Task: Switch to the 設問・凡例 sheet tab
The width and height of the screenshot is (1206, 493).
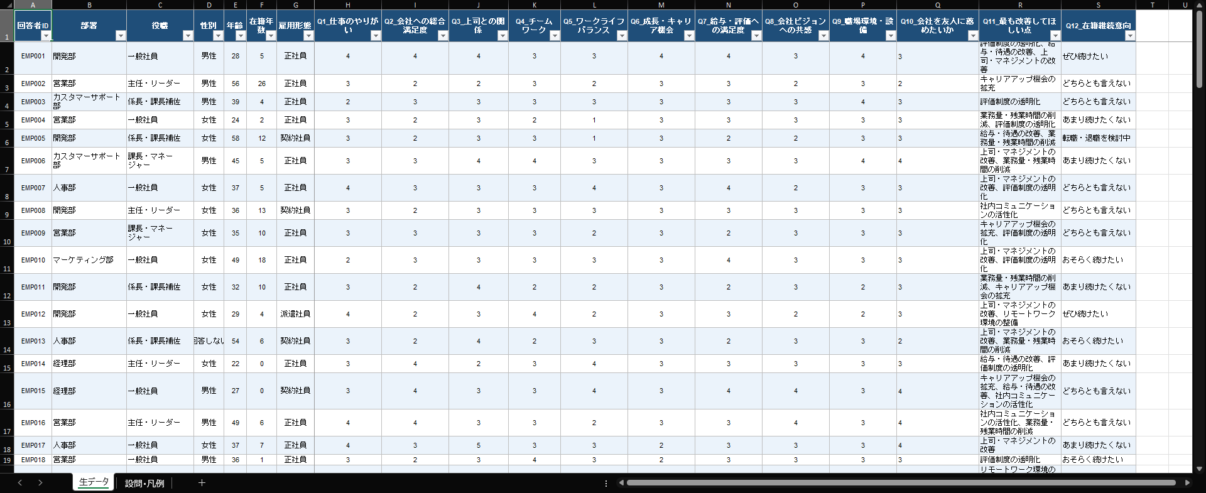Action: click(x=144, y=483)
